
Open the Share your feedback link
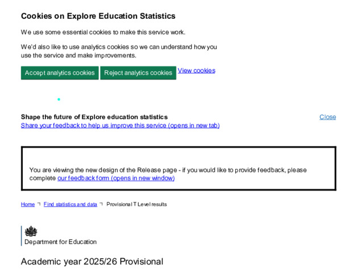[120, 125]
